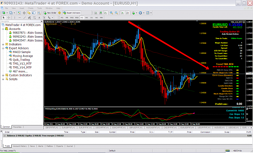Image resolution: width=253 pixels, height=153 pixels.
Task: Click the "467 more..." link
Action: tap(20, 71)
